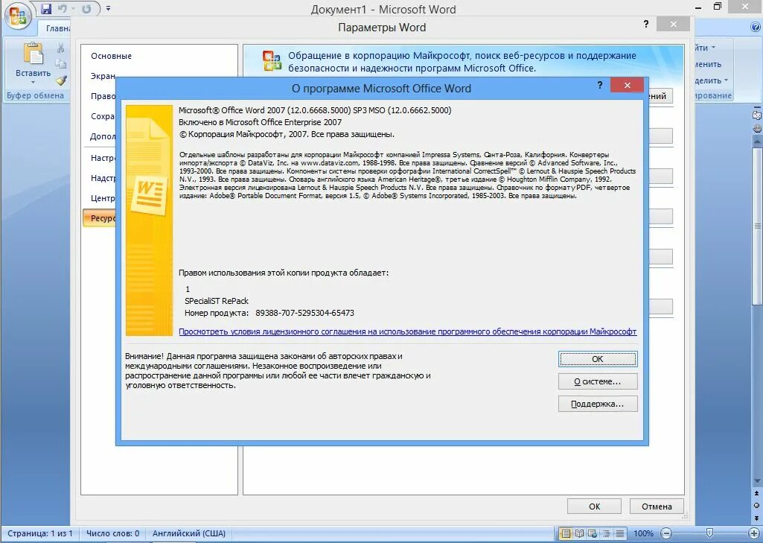Click OK in the About dialog
The width and height of the screenshot is (763, 543).
click(598, 359)
